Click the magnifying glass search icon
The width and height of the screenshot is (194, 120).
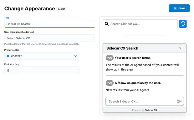click(x=107, y=24)
